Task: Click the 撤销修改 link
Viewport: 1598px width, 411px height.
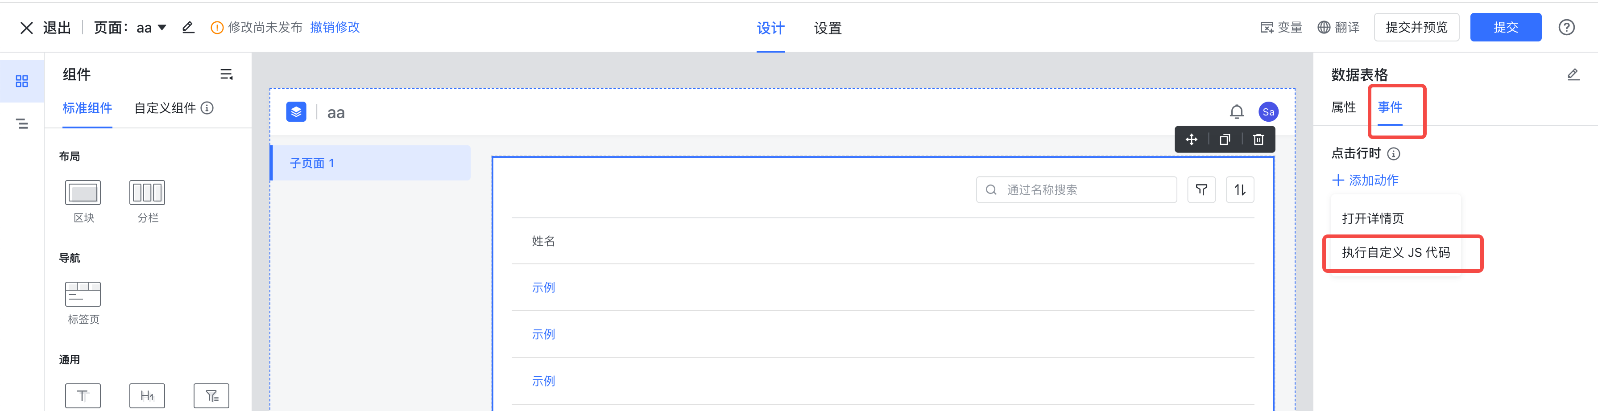Action: coord(334,27)
